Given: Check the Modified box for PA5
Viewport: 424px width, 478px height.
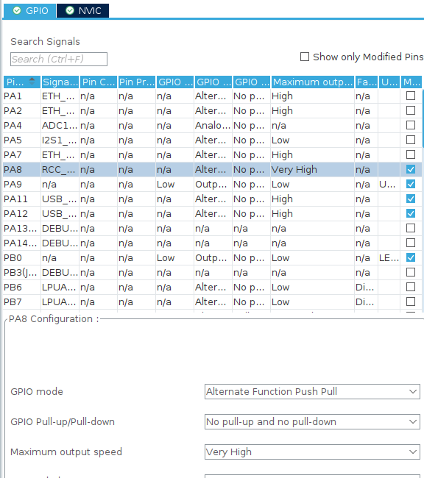Looking at the screenshot, I should click(x=411, y=140).
